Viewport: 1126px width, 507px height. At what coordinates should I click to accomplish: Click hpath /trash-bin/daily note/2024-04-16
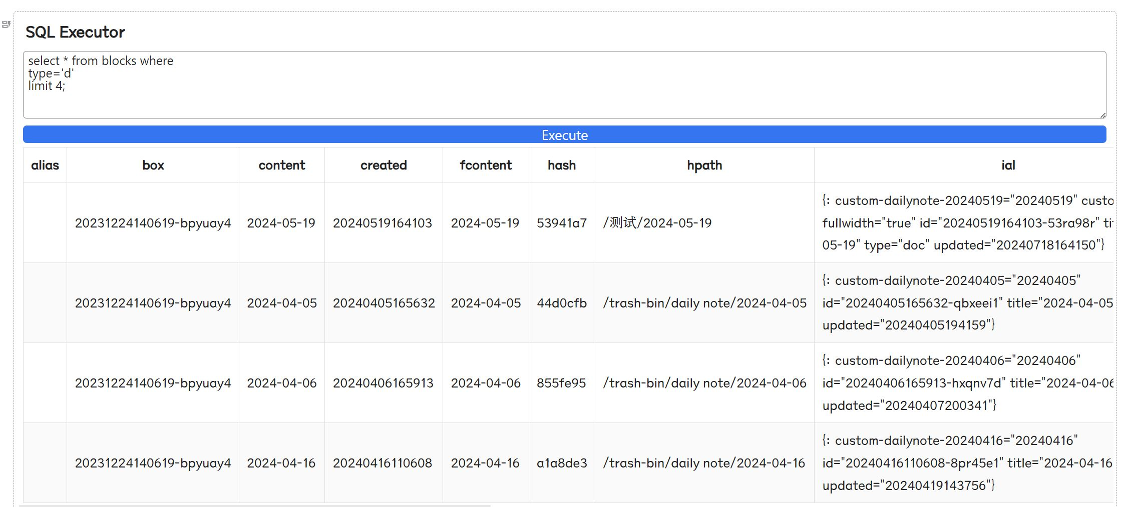point(704,463)
